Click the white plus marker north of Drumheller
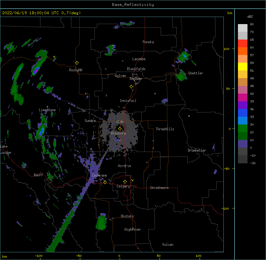Viewport: 266px width, 260px height. click(x=189, y=116)
